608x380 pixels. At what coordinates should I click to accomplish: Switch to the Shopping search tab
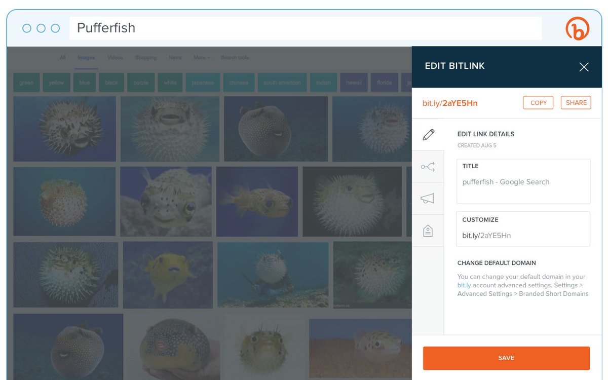coord(146,58)
